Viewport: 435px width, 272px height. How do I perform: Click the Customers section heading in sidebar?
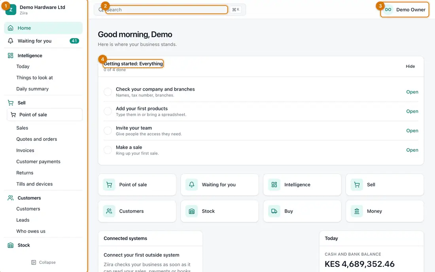(x=29, y=198)
